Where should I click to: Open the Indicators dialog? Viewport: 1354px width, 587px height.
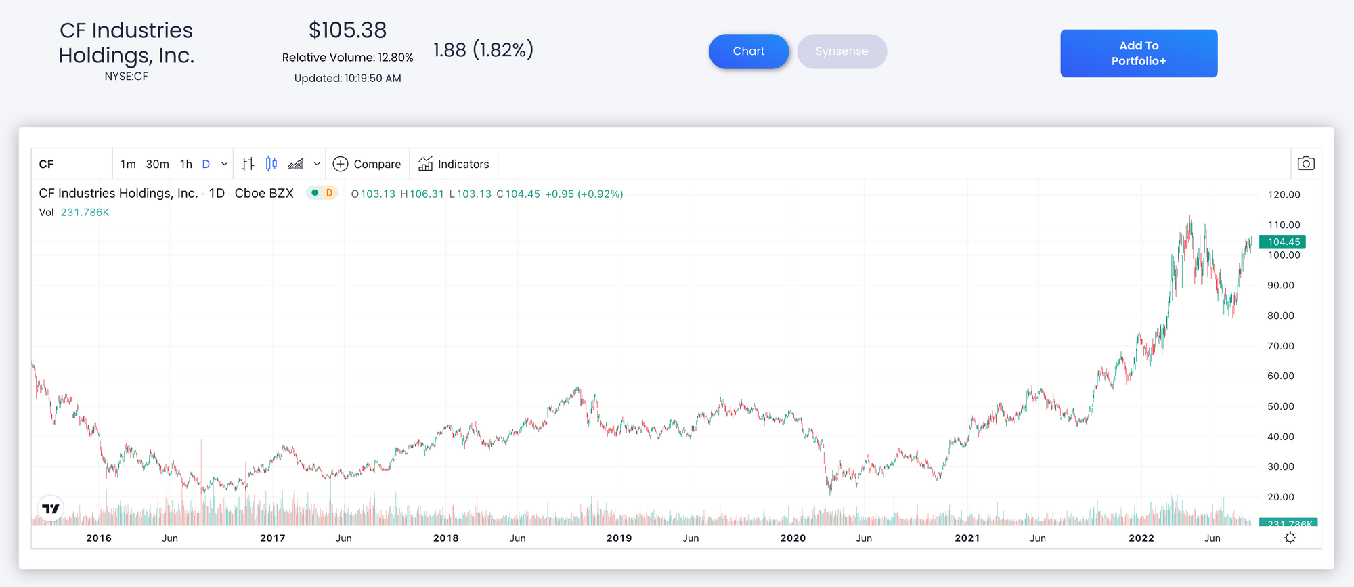[454, 164]
